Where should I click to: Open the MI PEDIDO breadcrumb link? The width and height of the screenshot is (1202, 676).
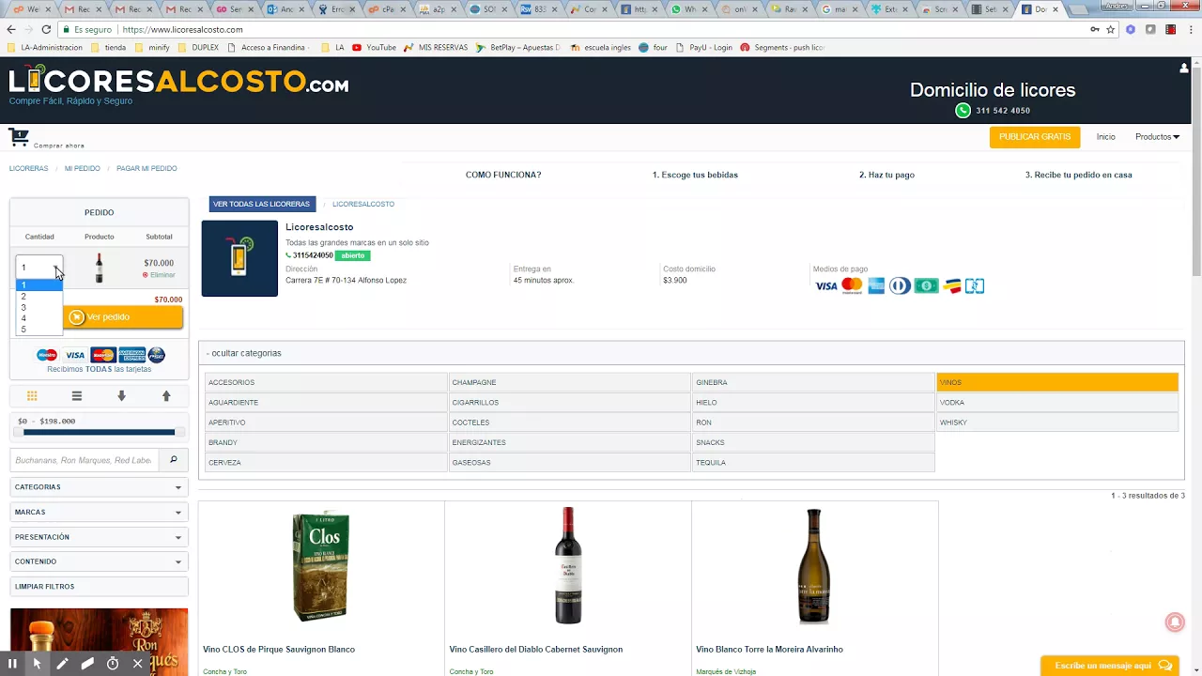[x=83, y=169]
